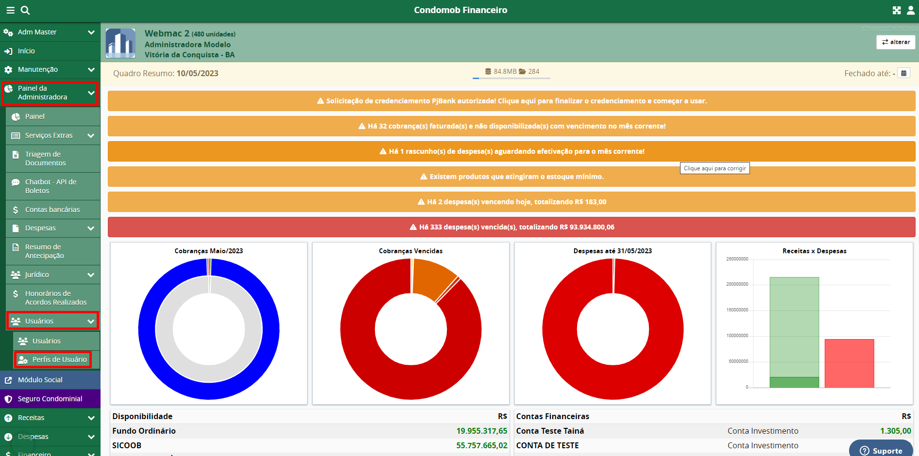Click the search magnifier icon

coord(25,10)
